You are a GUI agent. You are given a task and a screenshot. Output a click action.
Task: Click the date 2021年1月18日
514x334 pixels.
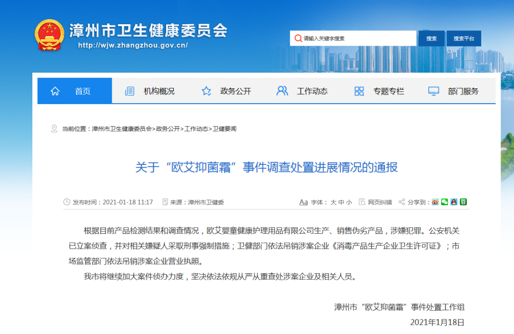(437, 322)
